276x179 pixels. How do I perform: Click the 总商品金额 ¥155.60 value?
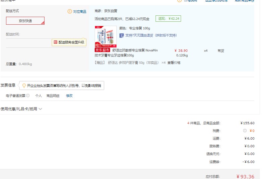tap(248, 123)
